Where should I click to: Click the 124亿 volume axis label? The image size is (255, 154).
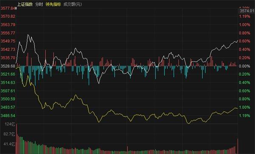coord(10,124)
